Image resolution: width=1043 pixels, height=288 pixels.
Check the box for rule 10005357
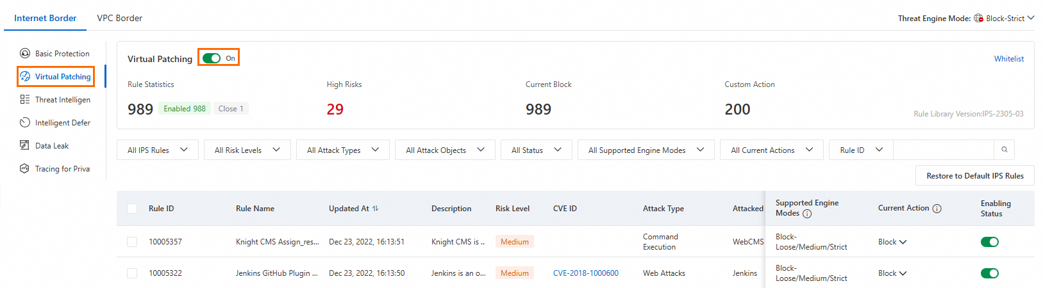pos(132,242)
